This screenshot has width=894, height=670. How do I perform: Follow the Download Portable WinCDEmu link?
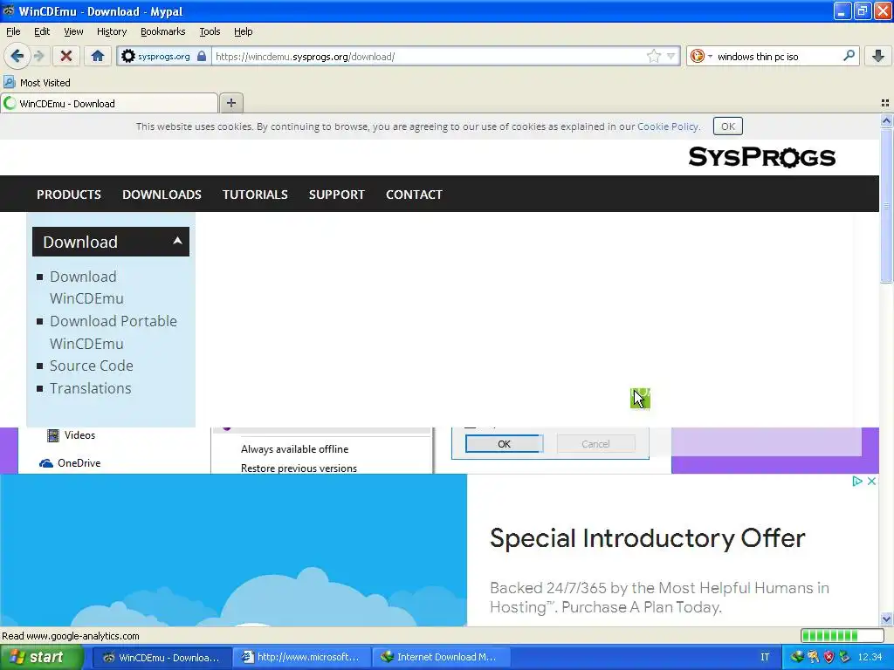(113, 332)
